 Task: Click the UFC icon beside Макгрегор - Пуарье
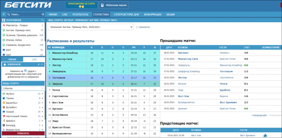pyautogui.click(x=4, y=25)
